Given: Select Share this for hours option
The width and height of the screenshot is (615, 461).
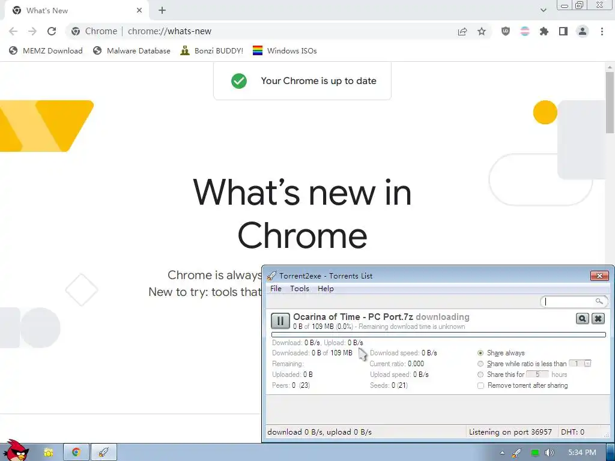Looking at the screenshot, I should point(480,375).
